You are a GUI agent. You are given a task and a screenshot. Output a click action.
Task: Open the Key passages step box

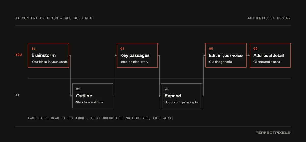click(137, 55)
